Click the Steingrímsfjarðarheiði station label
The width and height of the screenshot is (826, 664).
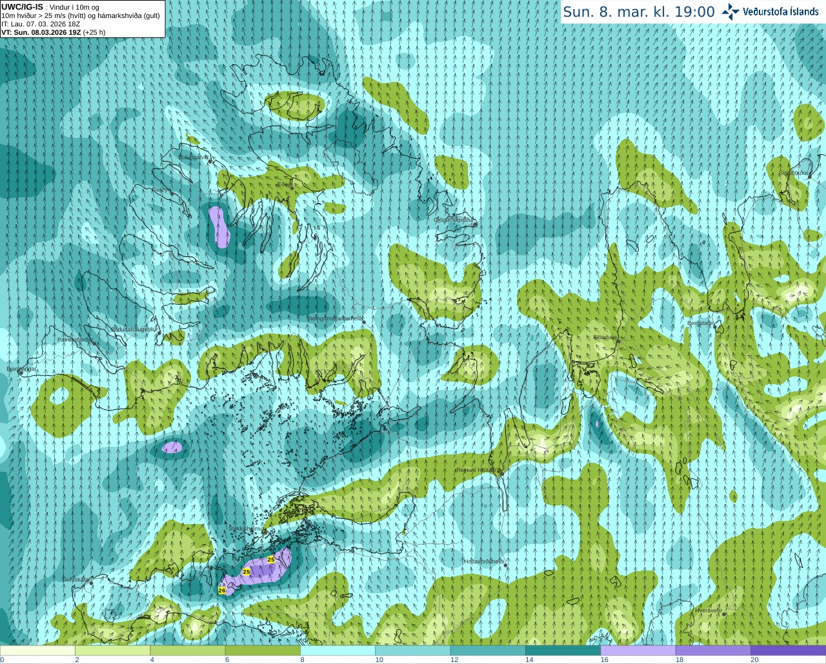(x=334, y=318)
